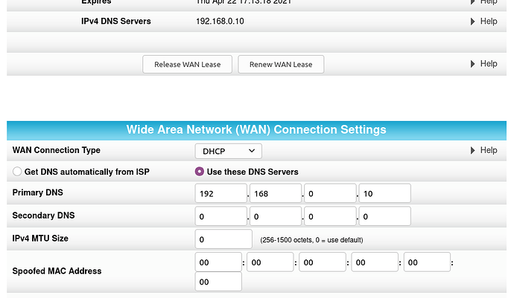Click Secondary DNS second octet field
Image resolution: width=514 pixels, height=298 pixels.
click(276, 216)
